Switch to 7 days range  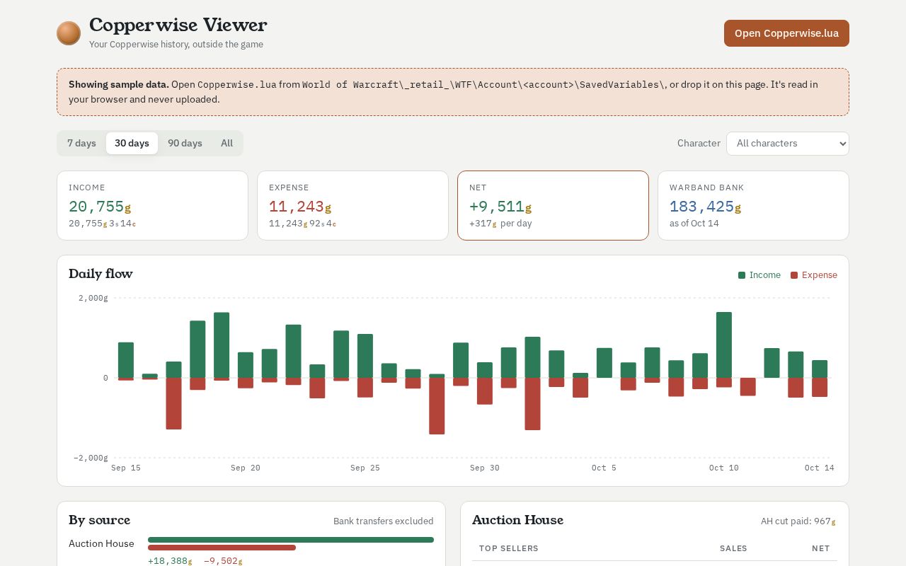tap(81, 143)
